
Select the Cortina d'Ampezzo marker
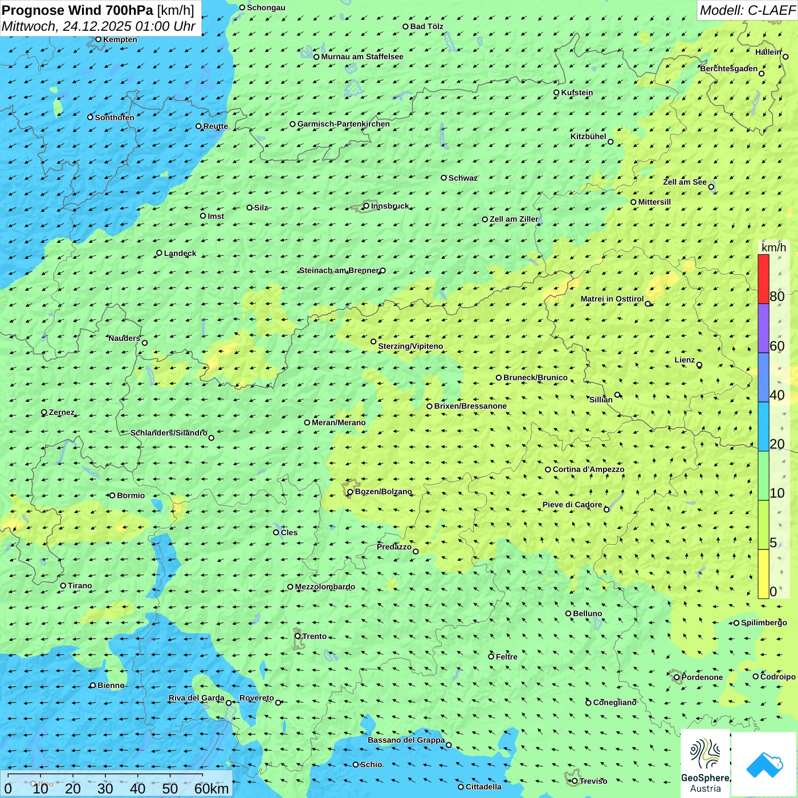click(x=548, y=470)
